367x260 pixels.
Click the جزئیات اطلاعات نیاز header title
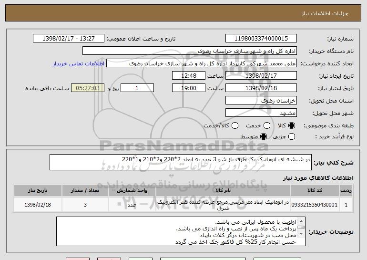click(325, 13)
